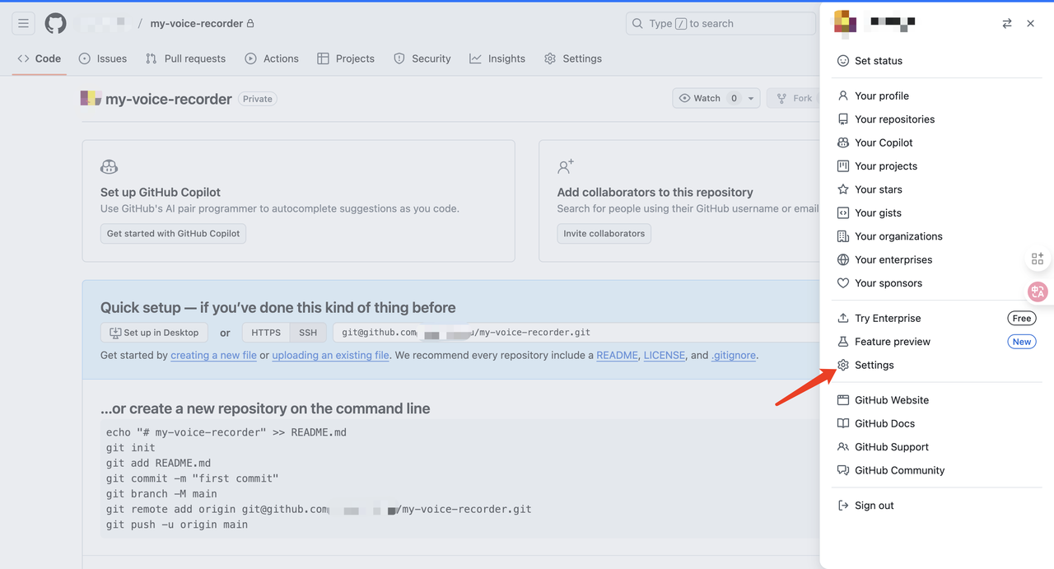
Task: Click the account switcher arrows icon
Action: 1006,24
